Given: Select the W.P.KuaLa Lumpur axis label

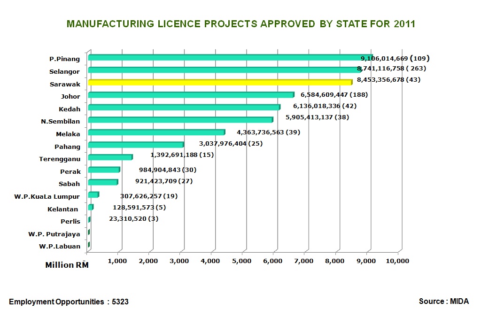Looking at the screenshot, I should point(47,196).
